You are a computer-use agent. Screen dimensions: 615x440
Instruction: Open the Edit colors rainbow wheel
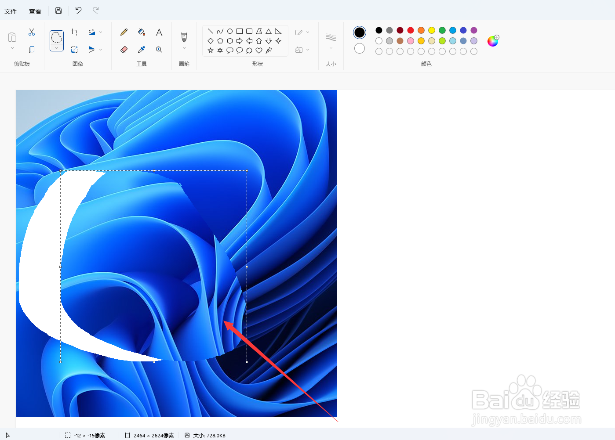[493, 41]
